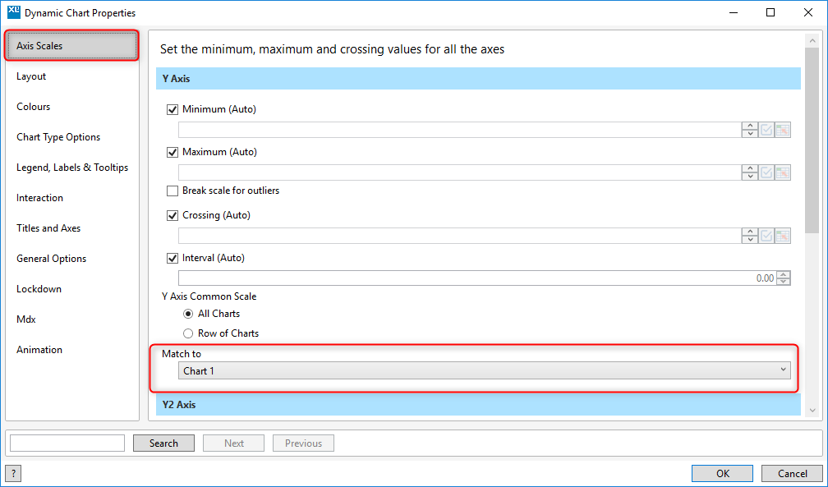Click the search text input field
Viewport: 828px width, 487px height.
coord(67,443)
